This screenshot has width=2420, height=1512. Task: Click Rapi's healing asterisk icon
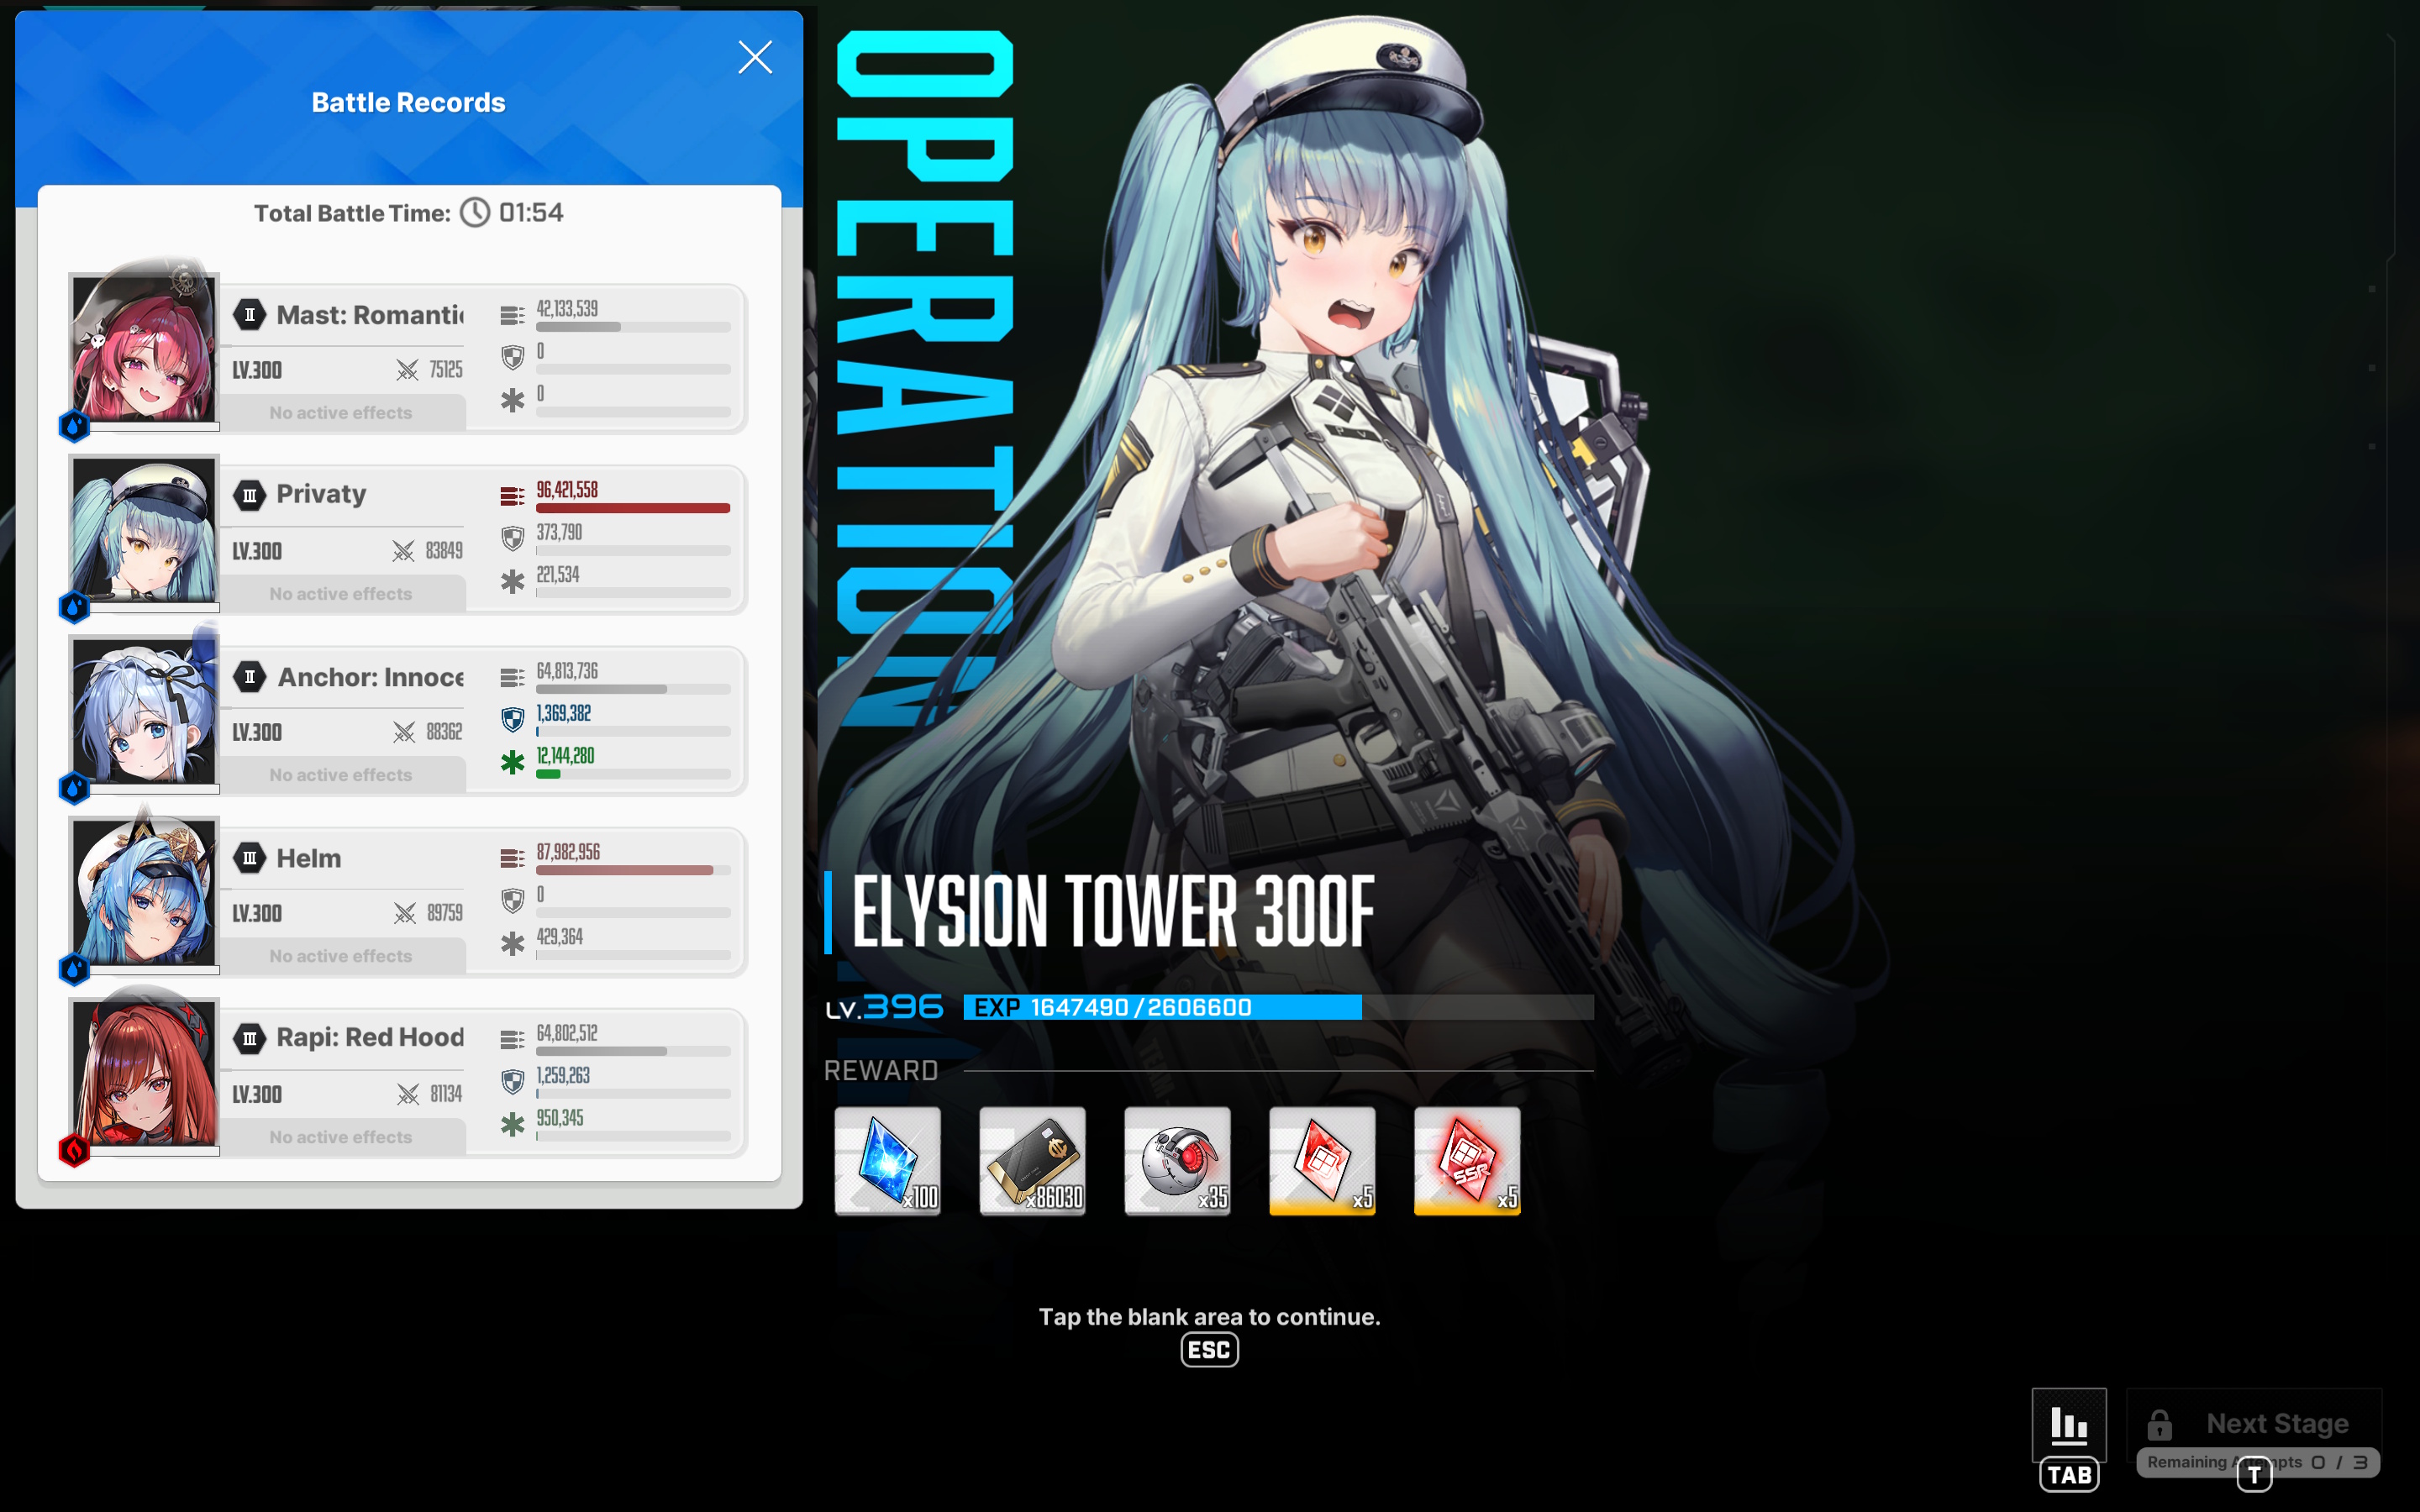[512, 1125]
